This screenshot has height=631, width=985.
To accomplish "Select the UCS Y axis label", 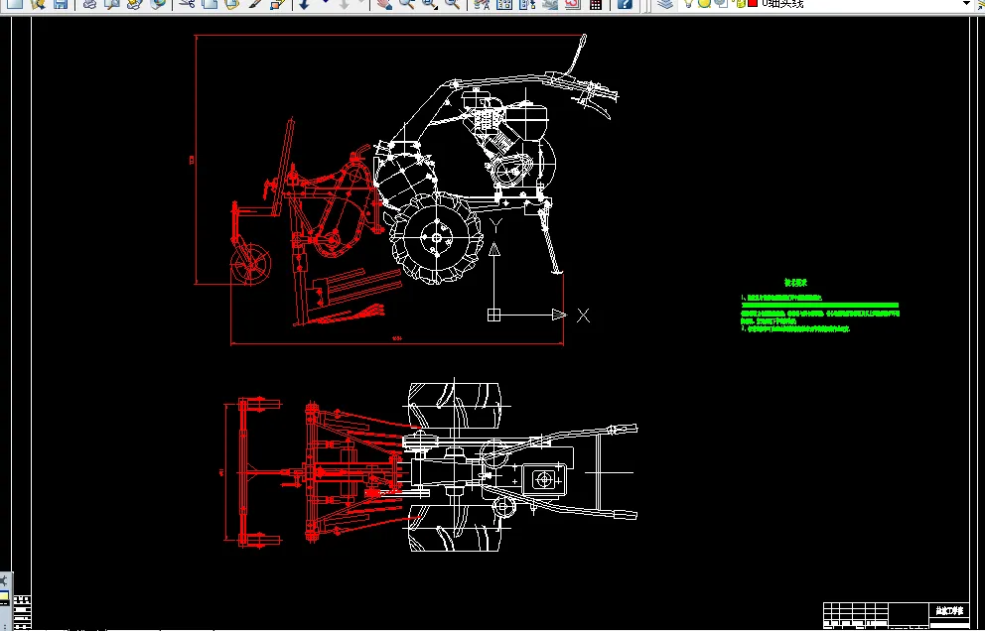I will click(495, 226).
